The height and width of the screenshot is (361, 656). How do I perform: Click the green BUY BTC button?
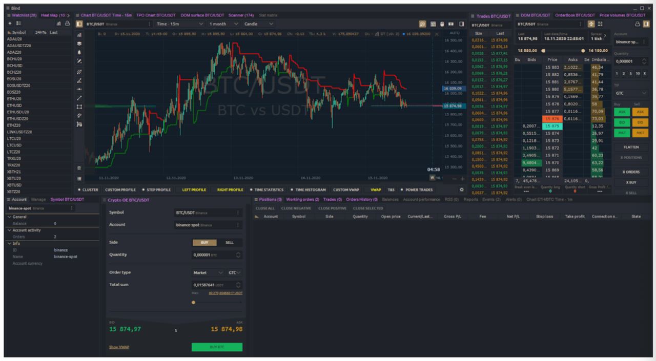pyautogui.click(x=217, y=347)
